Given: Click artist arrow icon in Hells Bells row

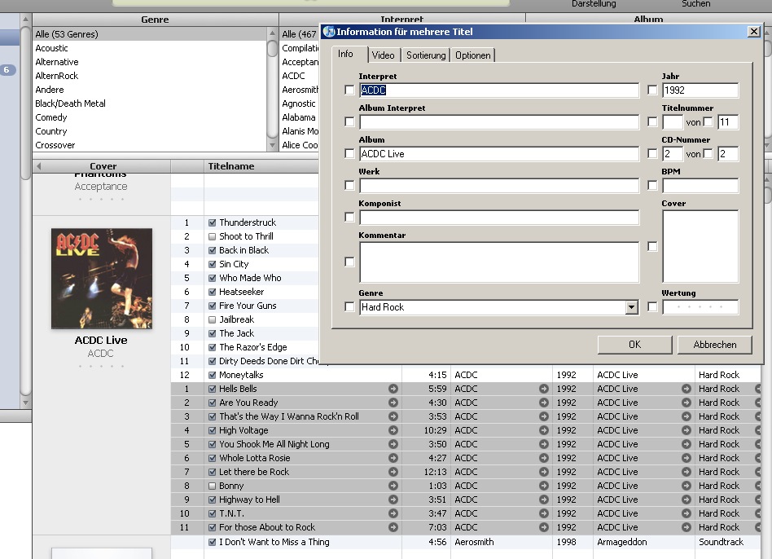Looking at the screenshot, I should (x=543, y=389).
